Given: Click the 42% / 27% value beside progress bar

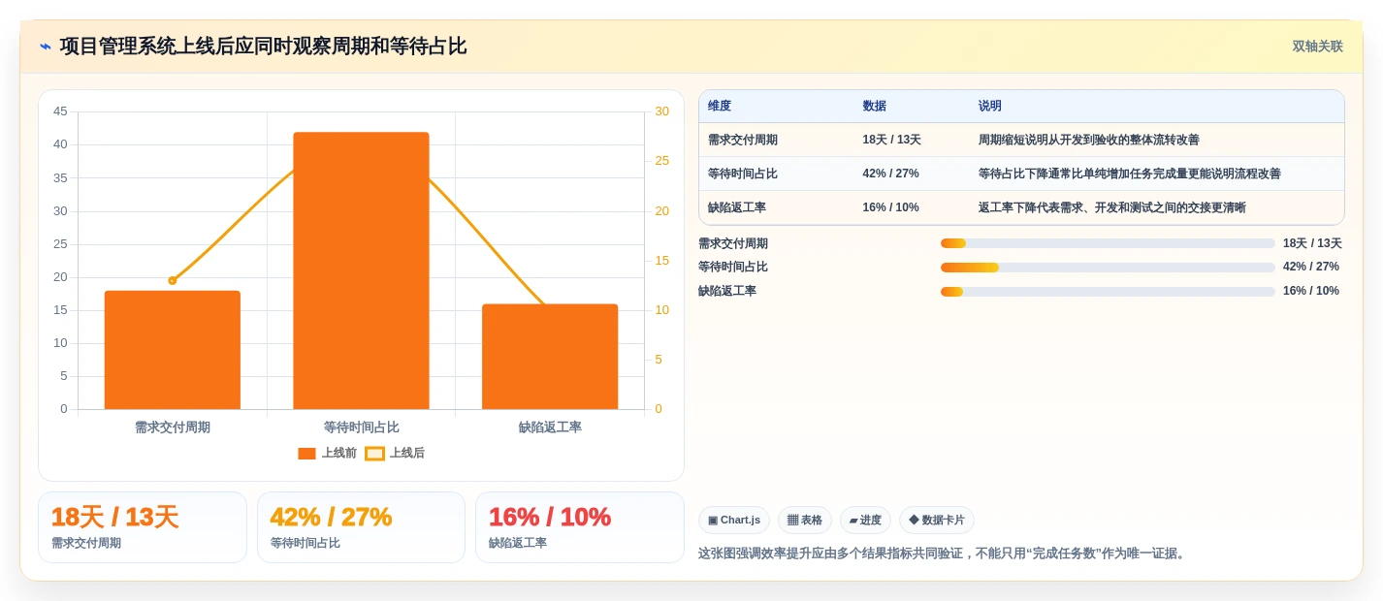Looking at the screenshot, I should click(1311, 268).
